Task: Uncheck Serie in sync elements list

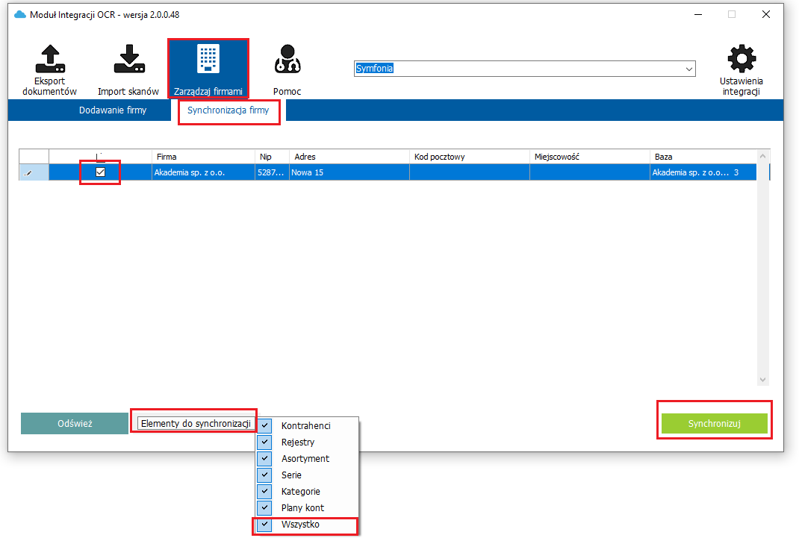Action: pyautogui.click(x=264, y=475)
